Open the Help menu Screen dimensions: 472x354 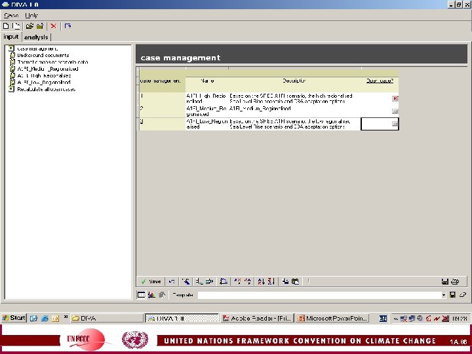31,15
